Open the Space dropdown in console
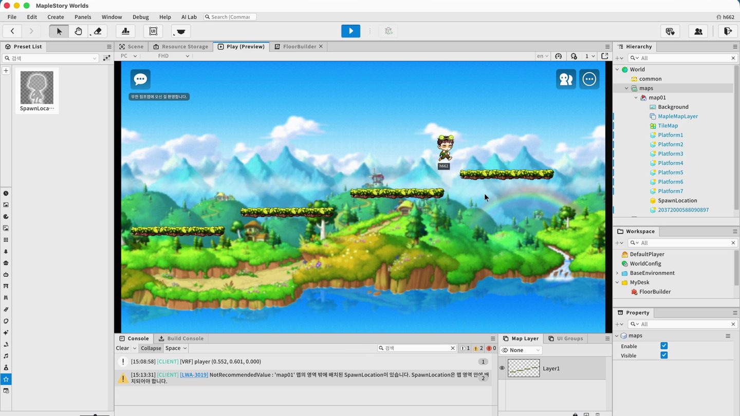This screenshot has height=416, width=740. click(176, 348)
